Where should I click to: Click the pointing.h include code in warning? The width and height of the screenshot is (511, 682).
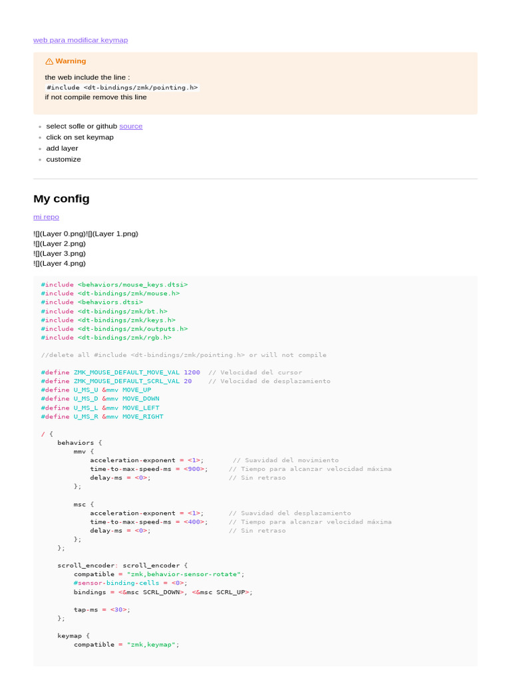pos(122,87)
